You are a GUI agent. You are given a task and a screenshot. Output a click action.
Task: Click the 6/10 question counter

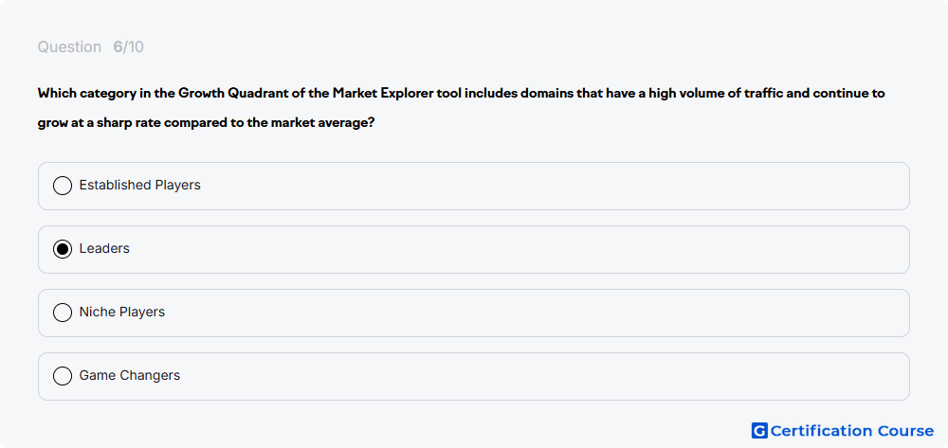(128, 47)
